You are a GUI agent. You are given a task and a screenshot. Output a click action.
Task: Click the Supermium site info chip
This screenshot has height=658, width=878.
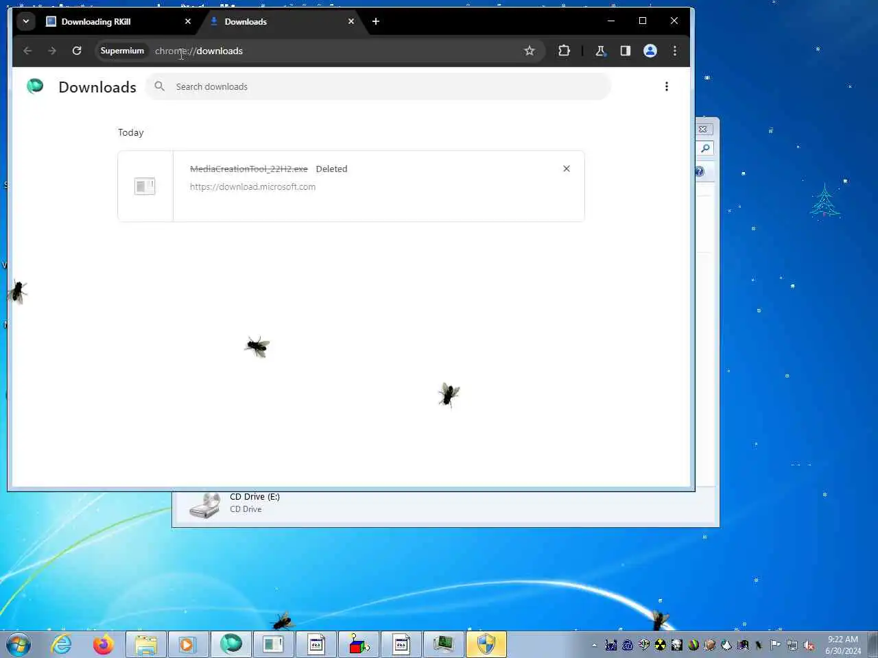[122, 51]
